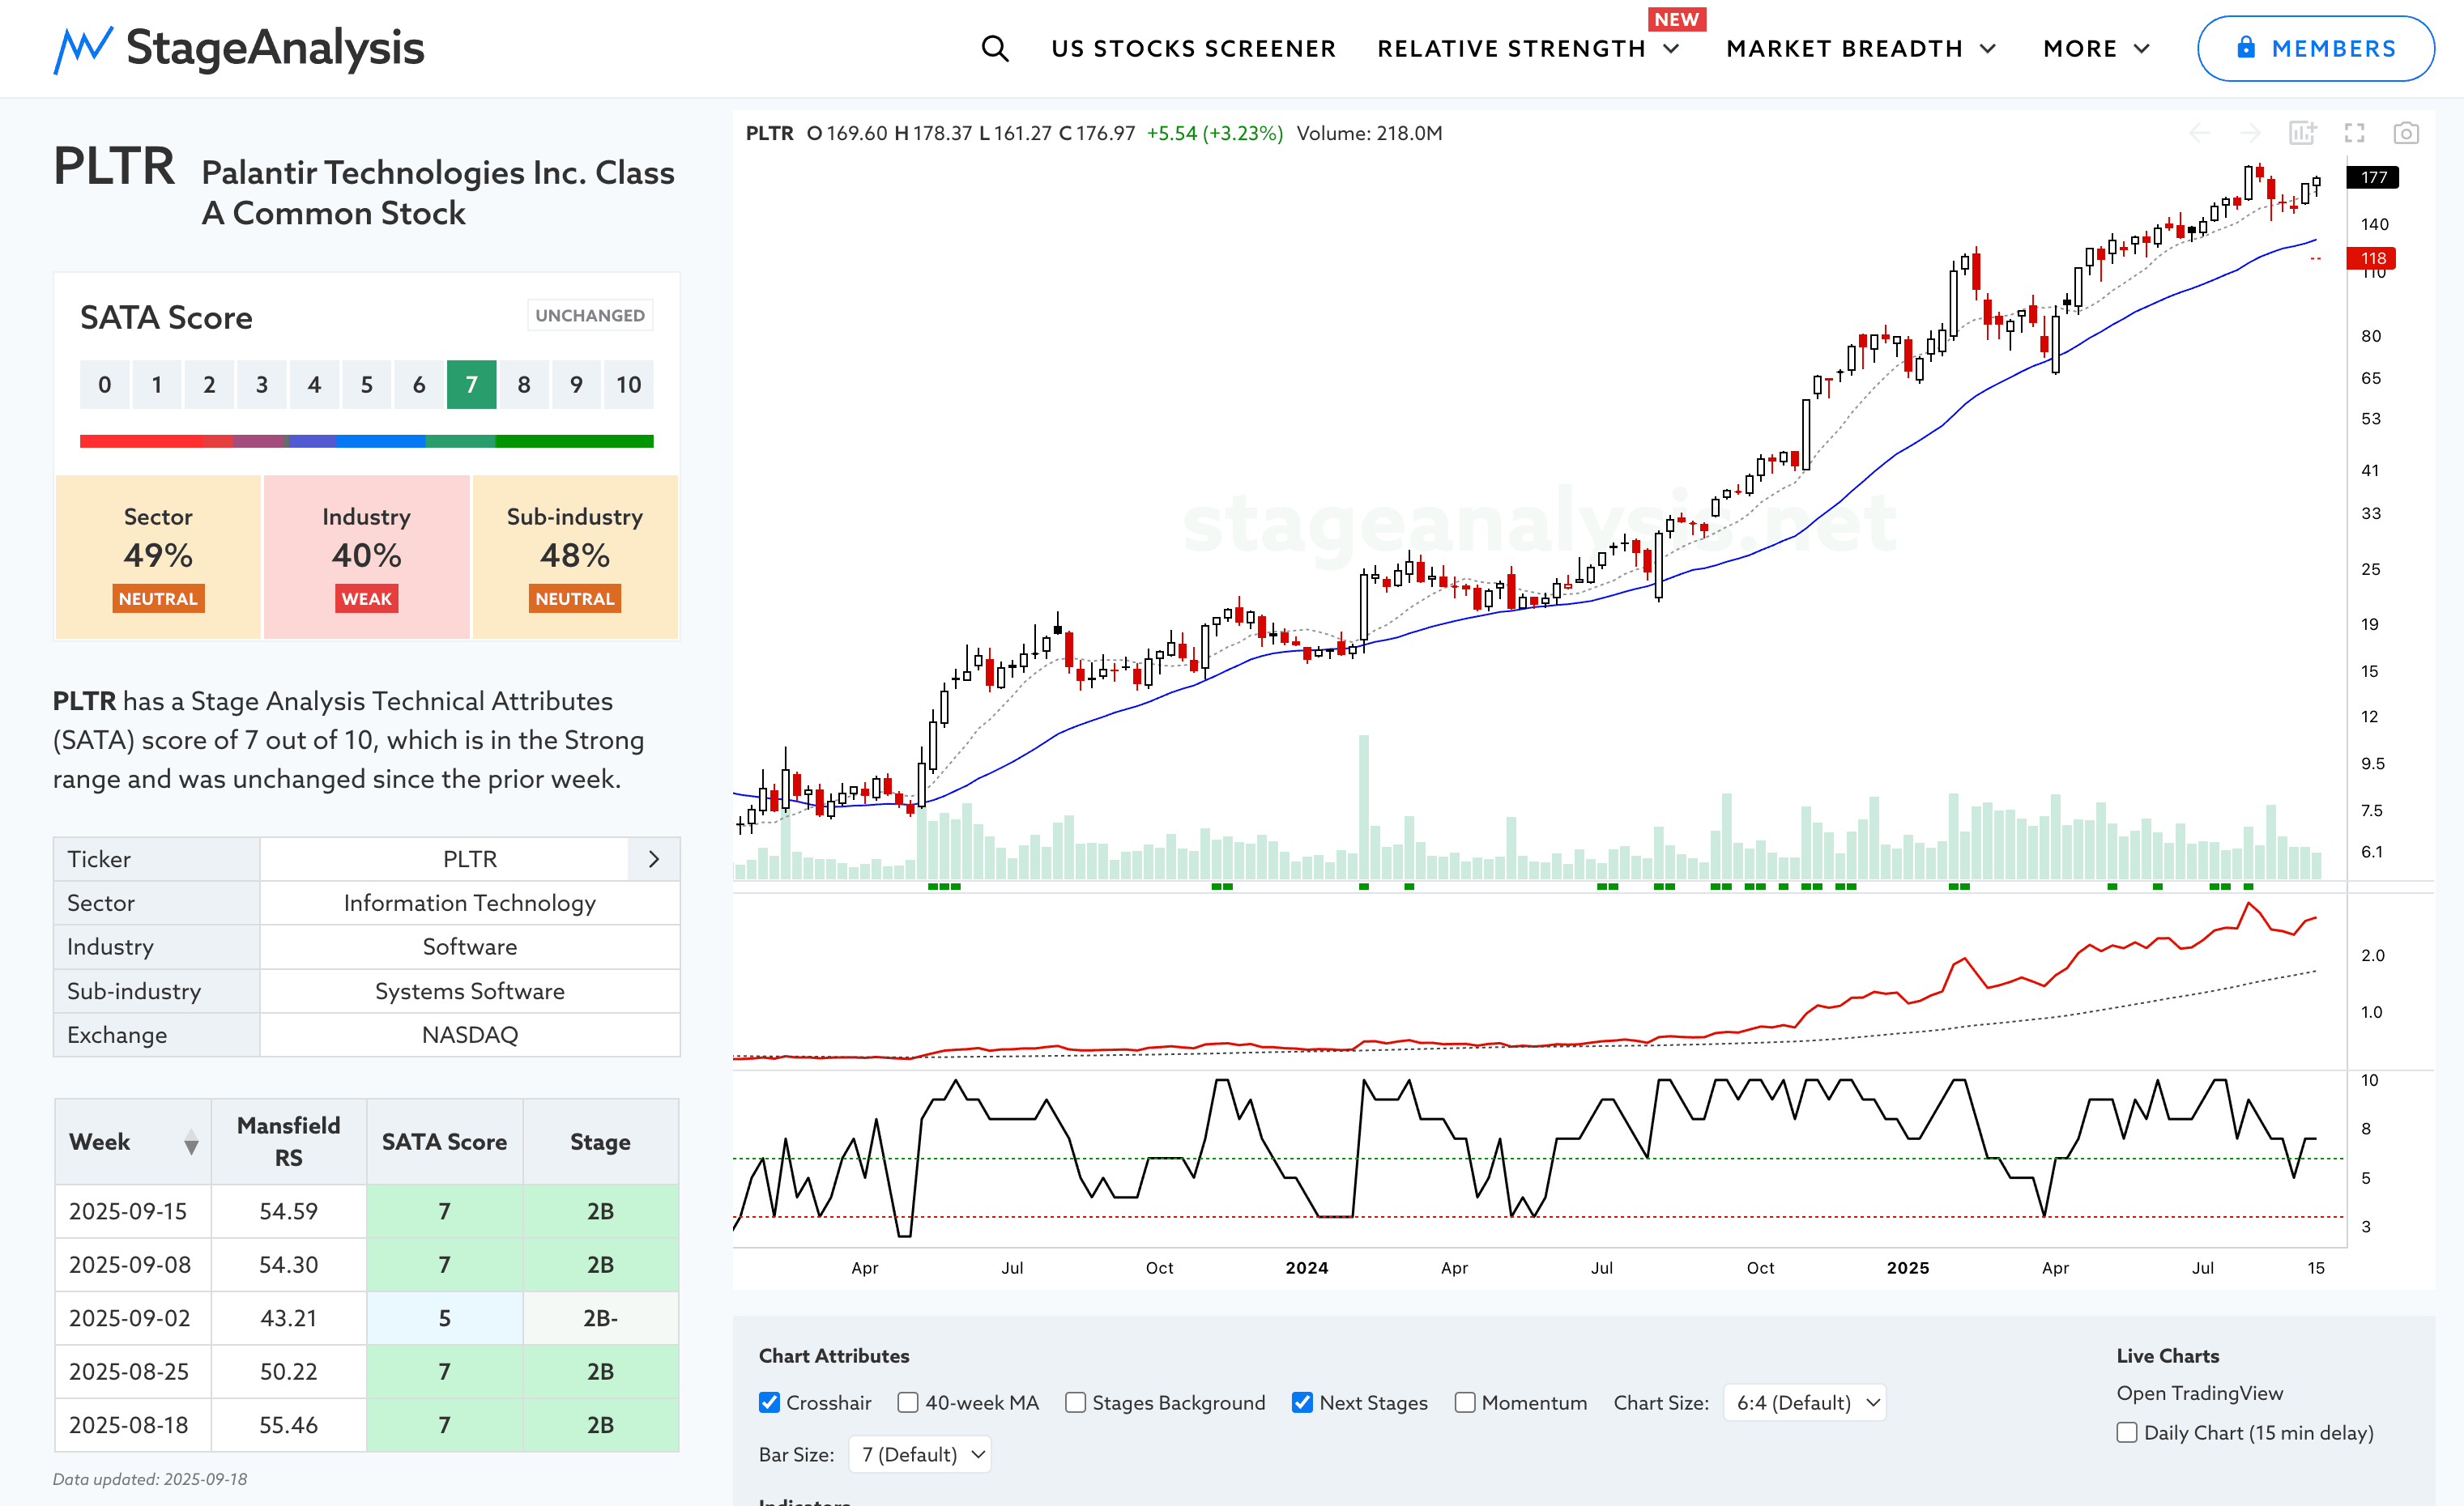Click Data updated 2025-09-18 note
The height and width of the screenshot is (1506, 2464).
point(150,1479)
